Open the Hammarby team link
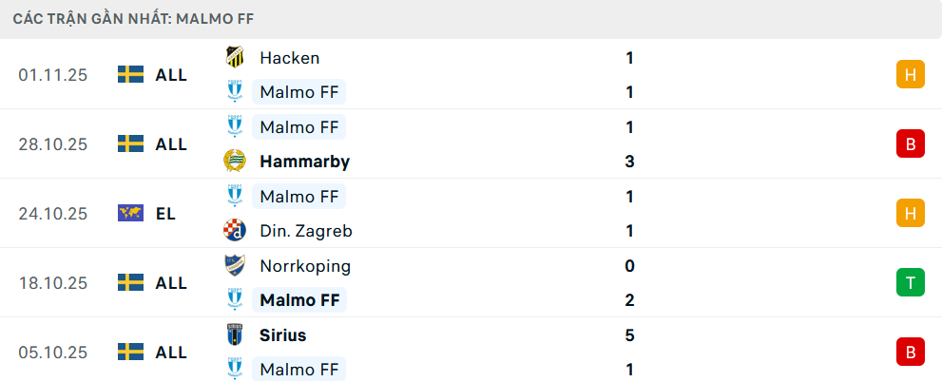The height and width of the screenshot is (382, 942). [x=304, y=162]
